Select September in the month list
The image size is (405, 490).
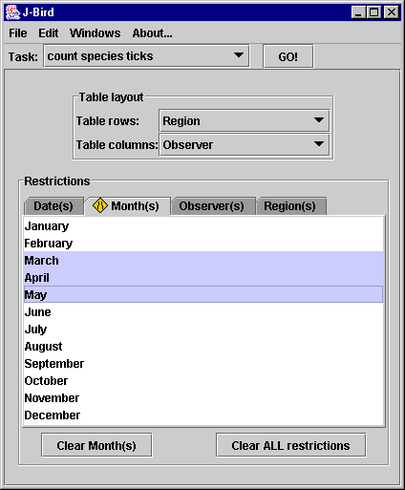(x=203, y=364)
